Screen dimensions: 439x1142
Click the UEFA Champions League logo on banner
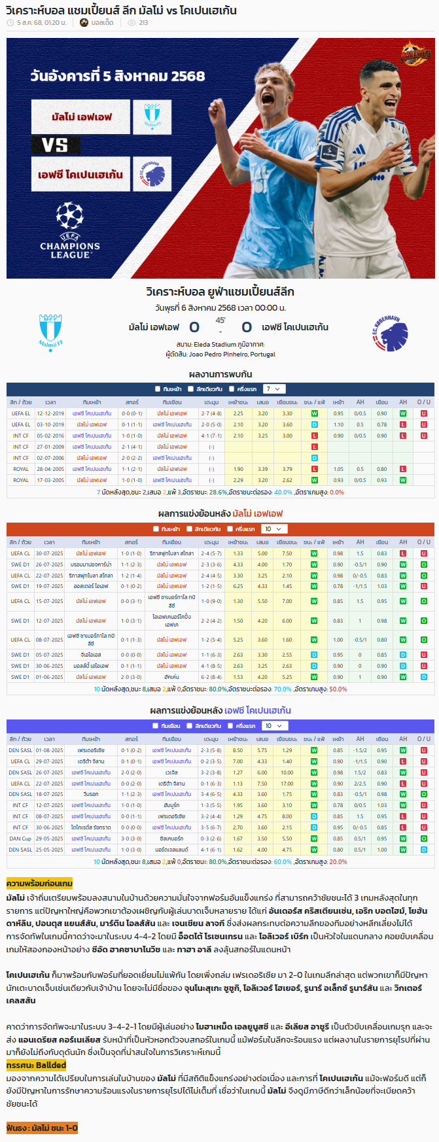pyautogui.click(x=70, y=230)
